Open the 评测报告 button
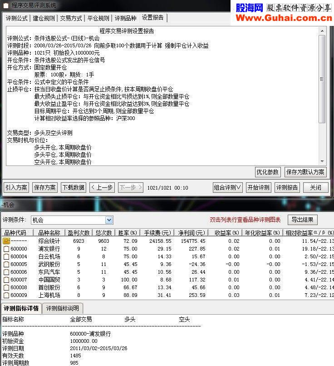This screenshot has width=334, height=366. [x=287, y=187]
